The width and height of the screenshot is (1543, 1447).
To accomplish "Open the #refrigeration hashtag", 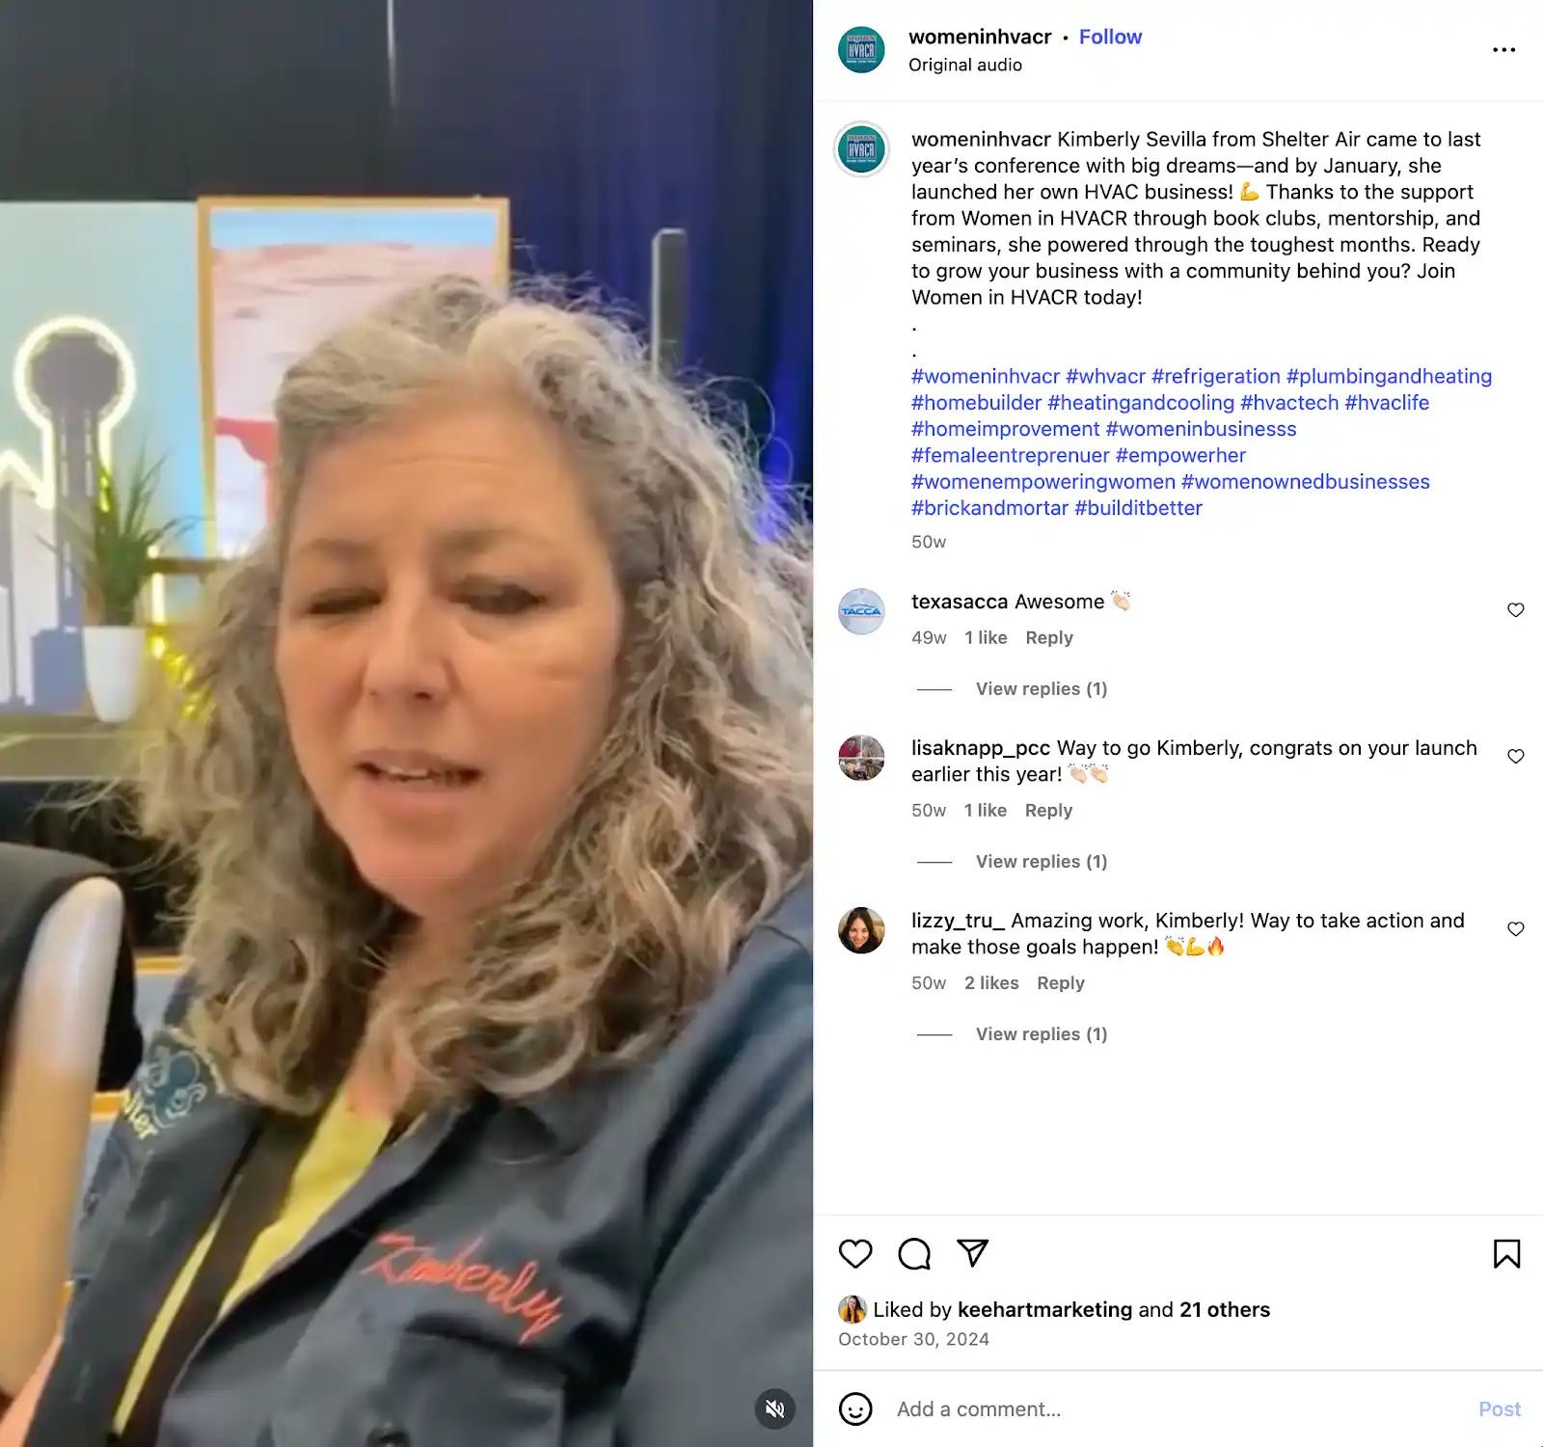I will [x=1215, y=376].
